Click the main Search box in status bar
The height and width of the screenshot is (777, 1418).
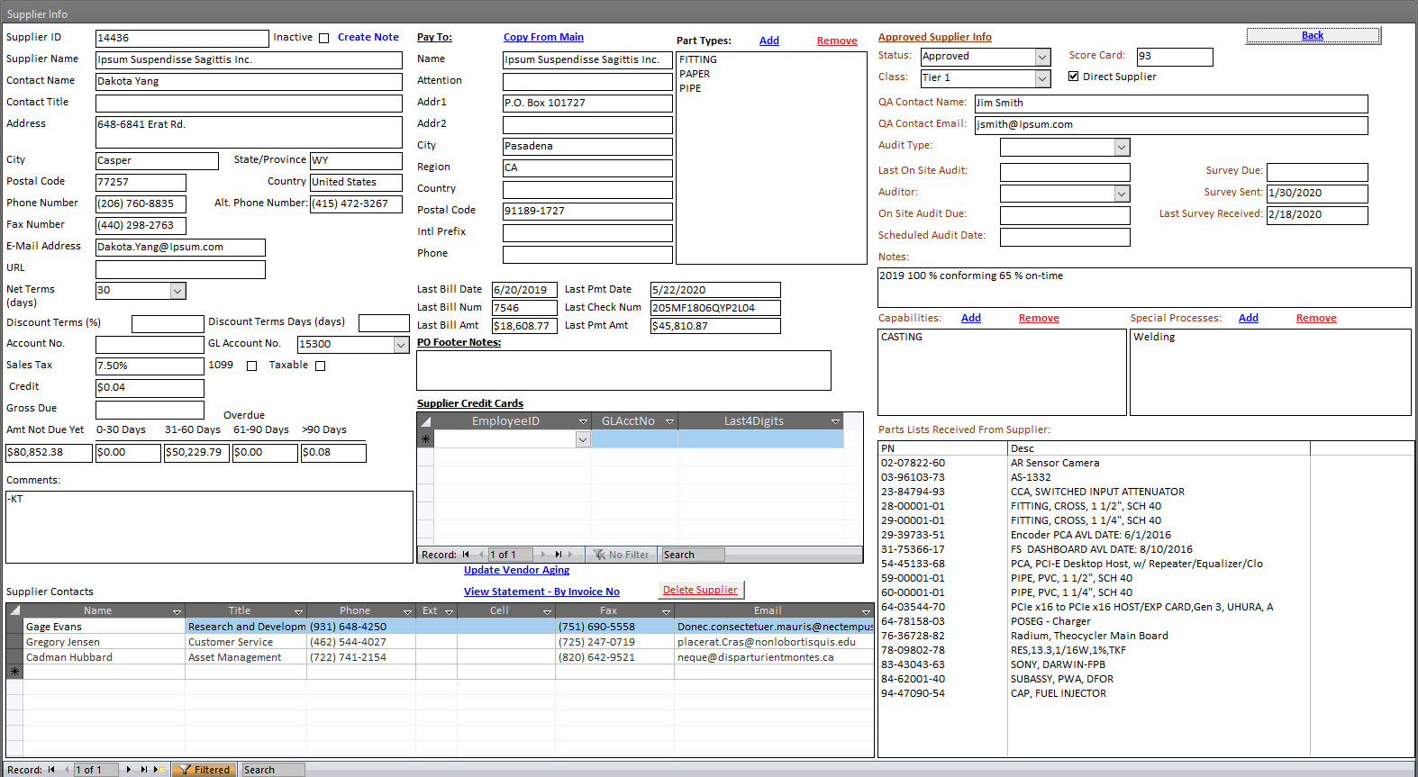click(x=273, y=770)
